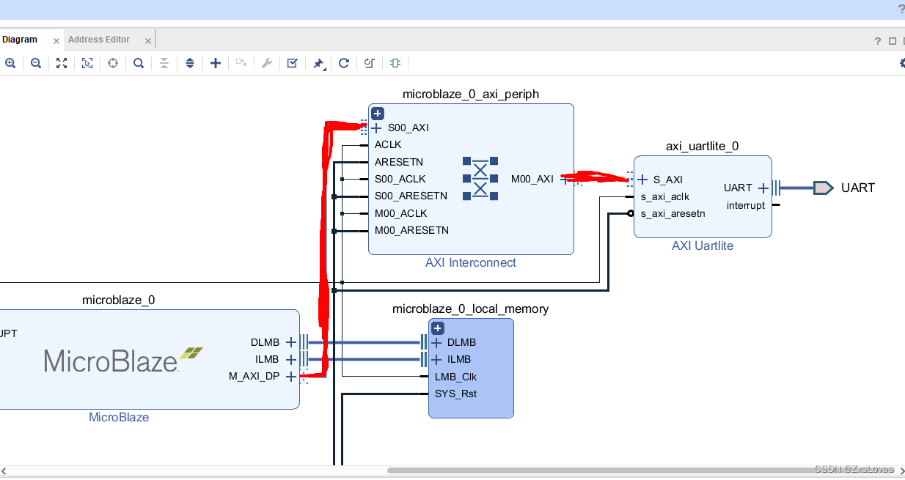Select the axi_uartlite_0 title
Viewport: 905px width, 480px height.
pos(703,146)
